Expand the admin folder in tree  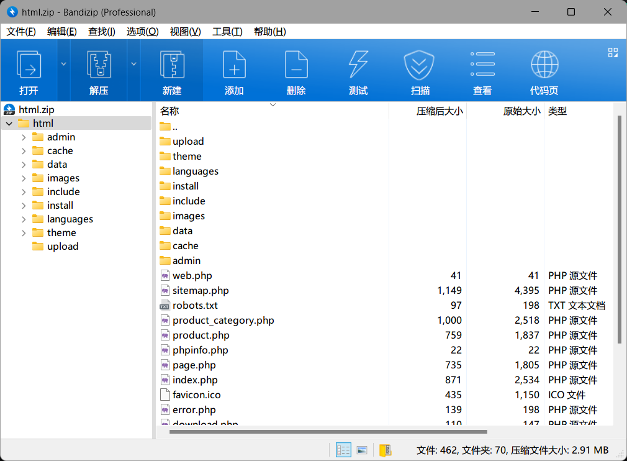pos(24,137)
